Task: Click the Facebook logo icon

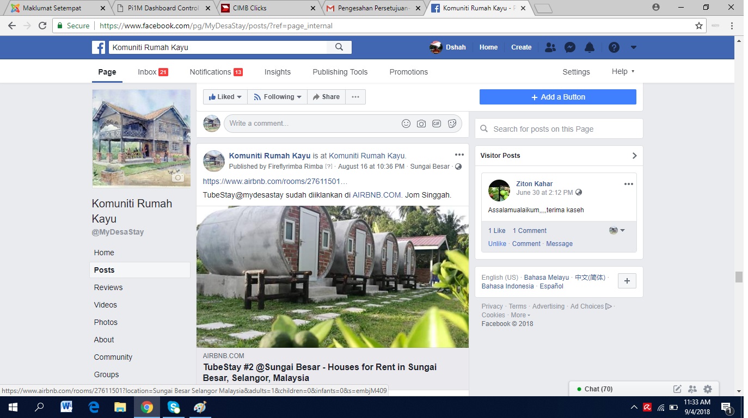Action: (99, 47)
